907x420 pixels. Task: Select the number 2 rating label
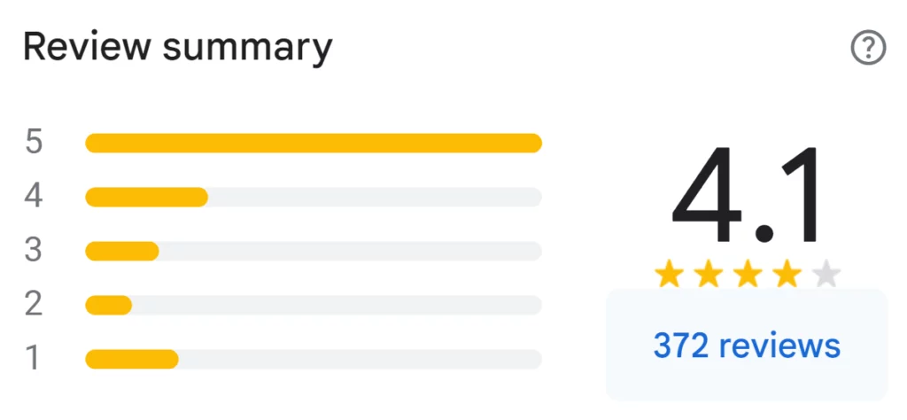(x=34, y=305)
